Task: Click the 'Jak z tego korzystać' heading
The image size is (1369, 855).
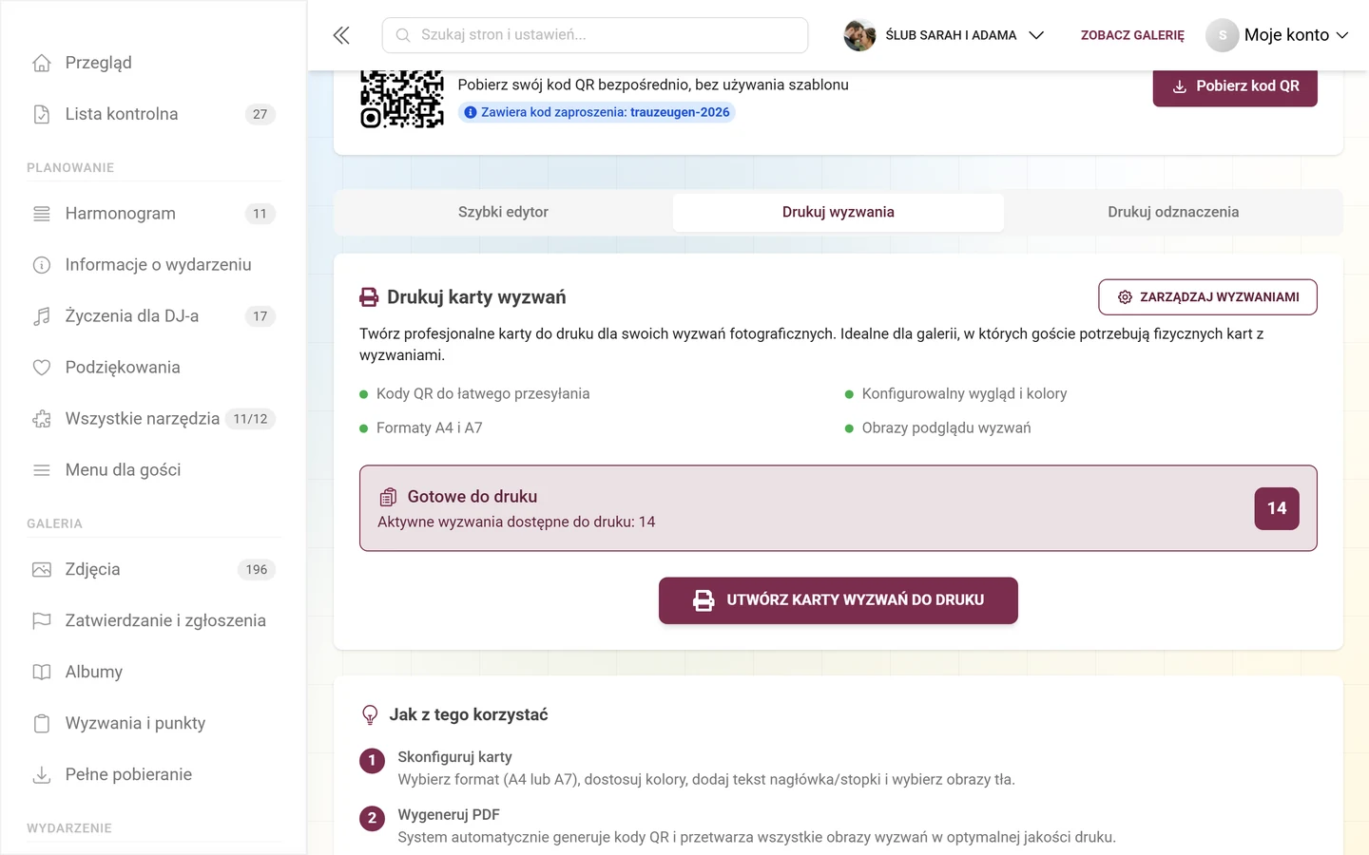Action: pyautogui.click(x=469, y=714)
